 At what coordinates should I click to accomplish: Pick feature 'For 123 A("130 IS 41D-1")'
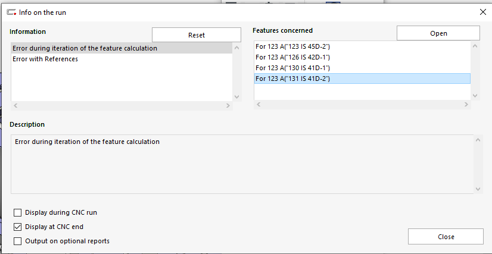[292, 68]
